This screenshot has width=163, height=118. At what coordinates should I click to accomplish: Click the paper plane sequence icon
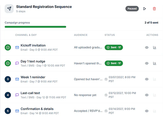[9, 9]
